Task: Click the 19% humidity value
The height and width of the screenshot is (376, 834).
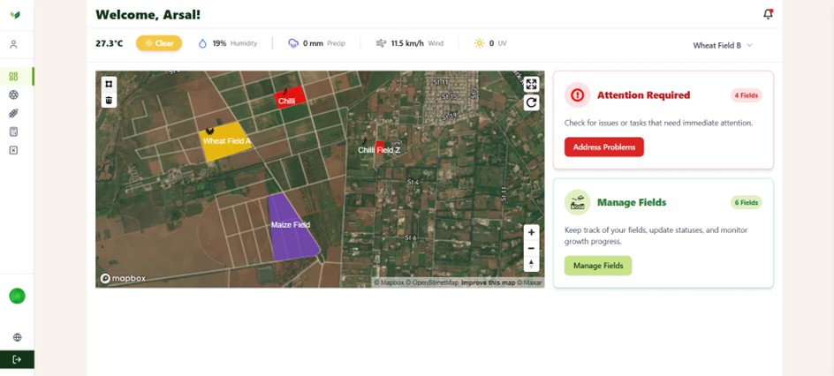Action: (x=219, y=43)
